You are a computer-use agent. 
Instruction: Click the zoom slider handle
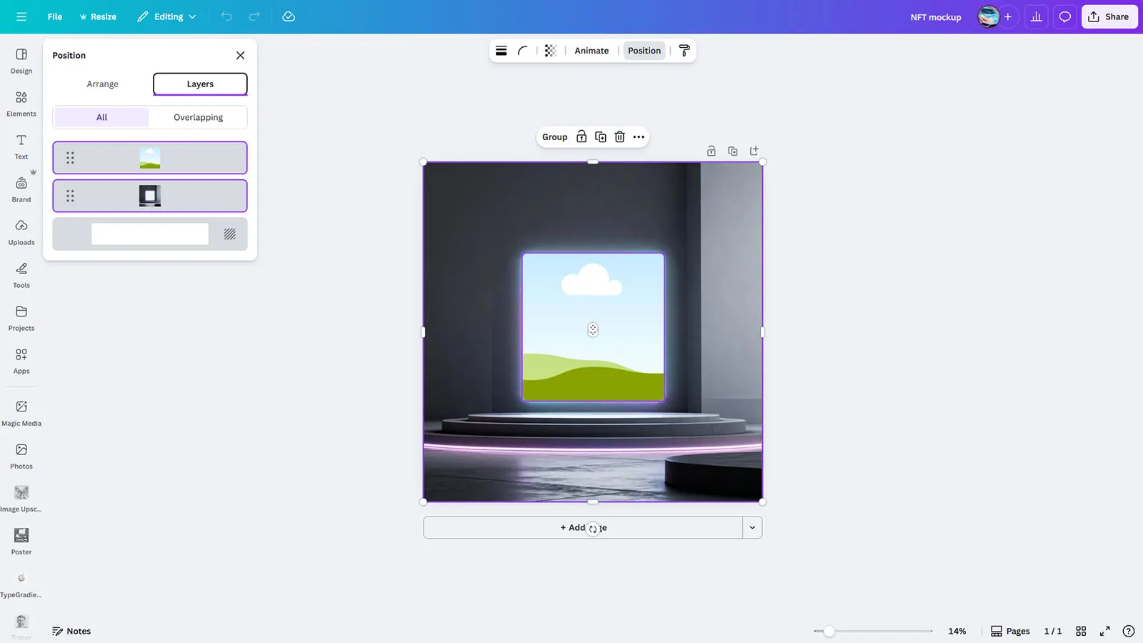[x=829, y=631]
